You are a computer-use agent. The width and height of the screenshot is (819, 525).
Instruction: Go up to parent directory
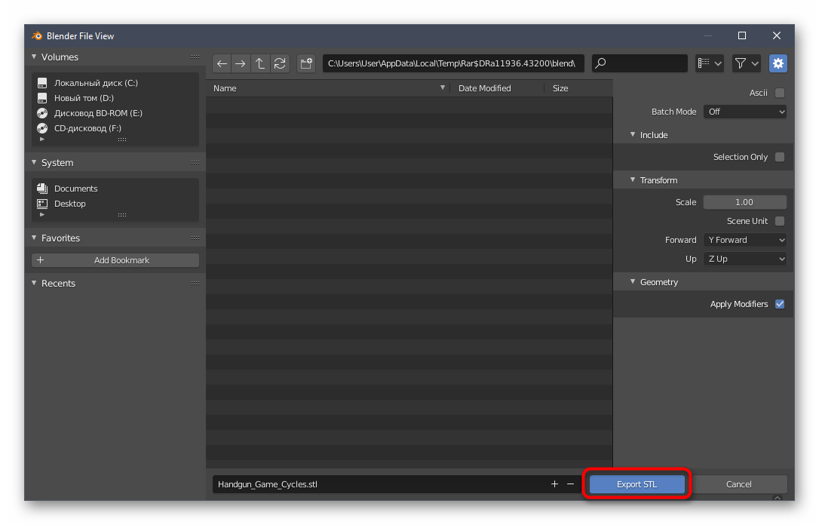click(260, 64)
